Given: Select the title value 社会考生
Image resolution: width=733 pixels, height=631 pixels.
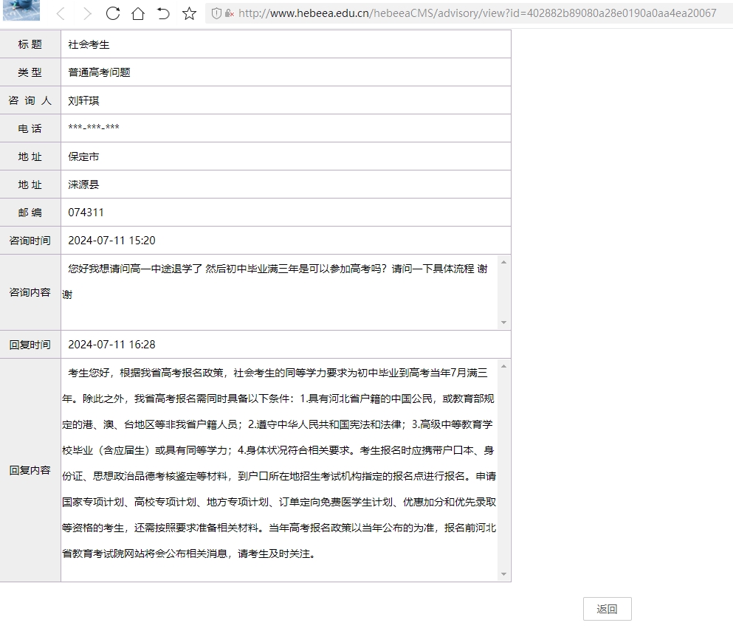Looking at the screenshot, I should click(89, 44).
